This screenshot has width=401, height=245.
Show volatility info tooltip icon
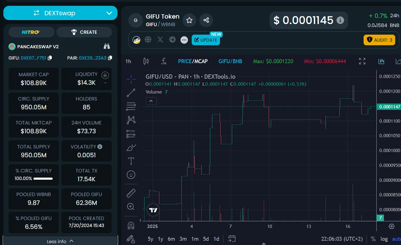click(100, 147)
